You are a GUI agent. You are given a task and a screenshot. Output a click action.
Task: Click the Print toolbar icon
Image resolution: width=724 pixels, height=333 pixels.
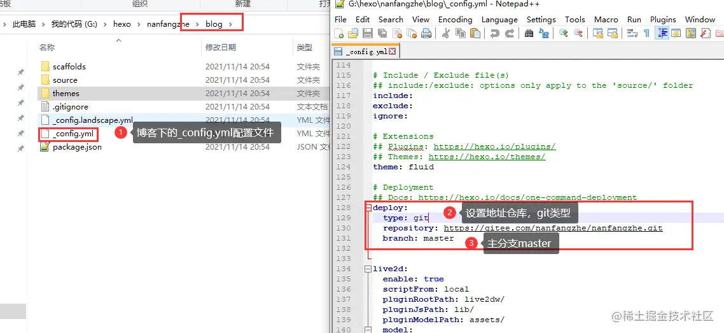coord(426,33)
